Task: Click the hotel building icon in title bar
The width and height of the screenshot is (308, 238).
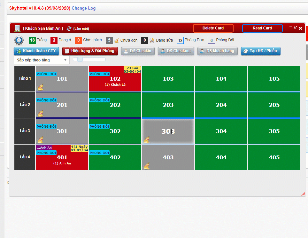Action: point(17,28)
